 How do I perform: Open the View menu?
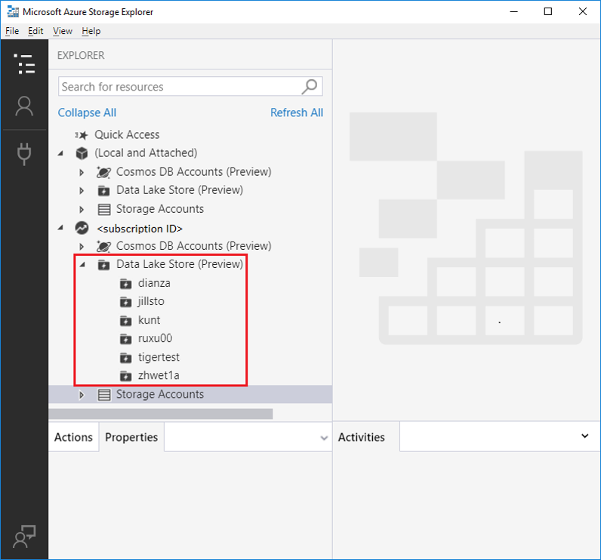point(63,31)
